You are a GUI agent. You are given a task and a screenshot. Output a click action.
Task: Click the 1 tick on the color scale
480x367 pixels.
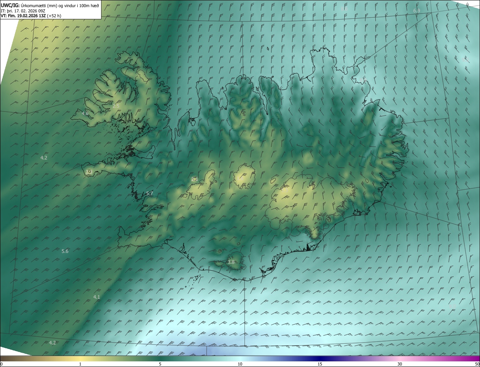coord(80,364)
